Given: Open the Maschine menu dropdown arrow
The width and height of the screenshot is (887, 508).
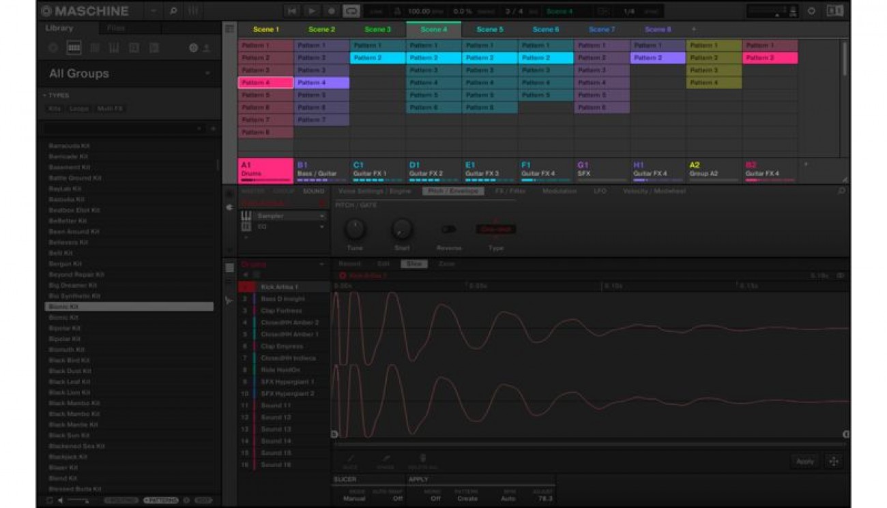Looking at the screenshot, I should tap(153, 11).
